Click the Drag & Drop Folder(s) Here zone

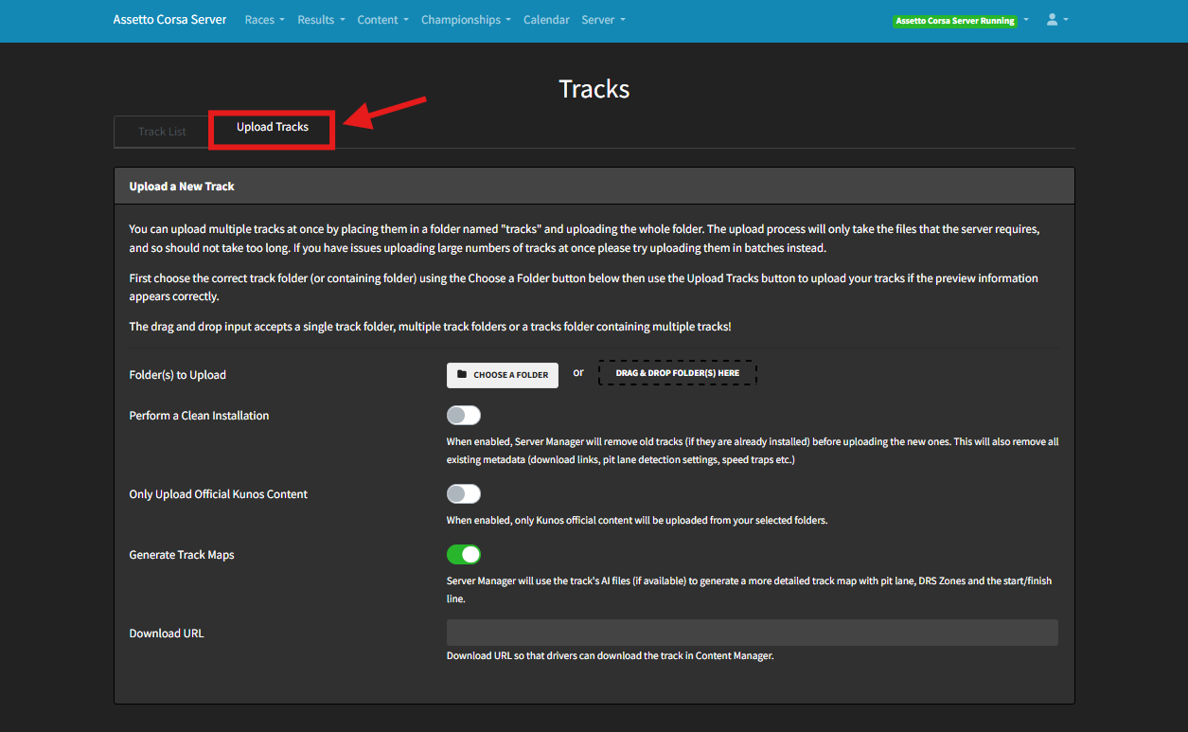678,373
